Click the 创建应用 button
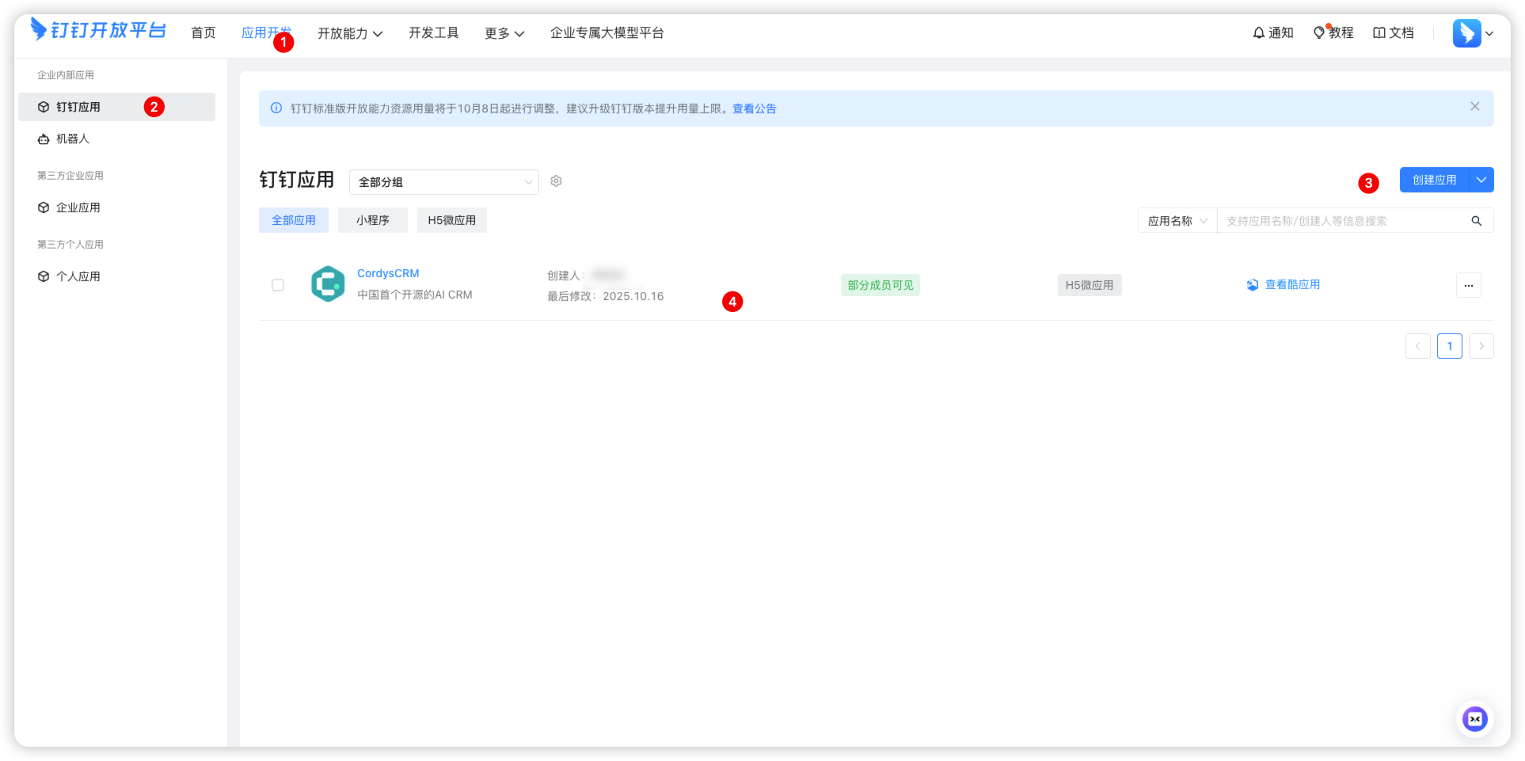The image size is (1525, 761). click(x=1433, y=180)
